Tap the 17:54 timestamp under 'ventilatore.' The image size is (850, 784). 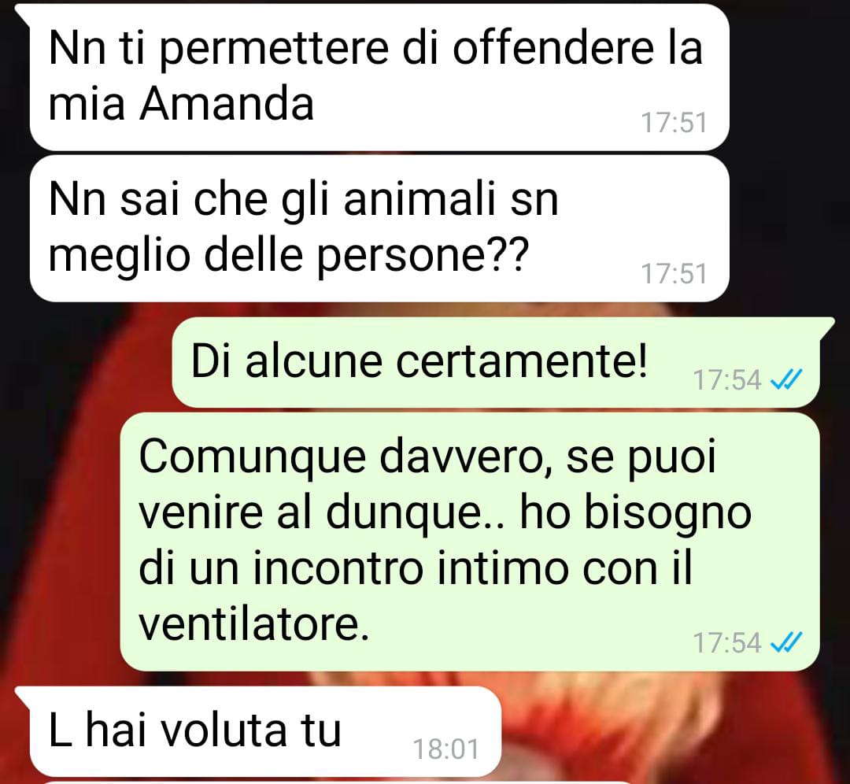pos(727,643)
